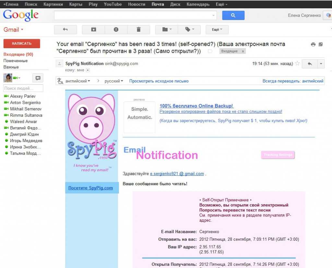Screen dimensions: 332x268
Task: Star this message from SpyPig Notification
Action: (x=297, y=64)
